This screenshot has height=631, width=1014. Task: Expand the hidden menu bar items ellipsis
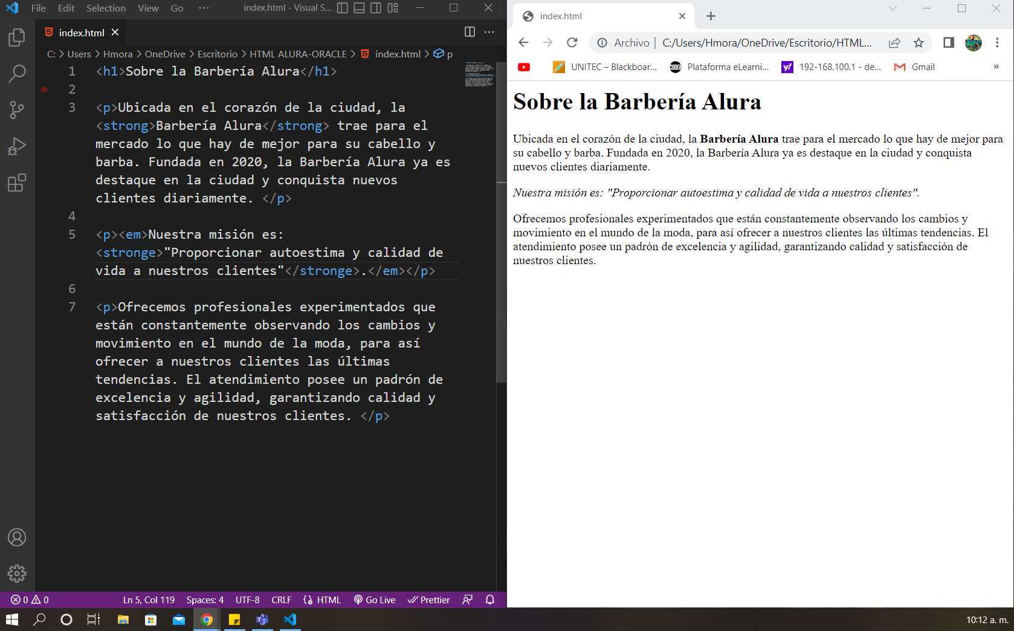tap(204, 8)
